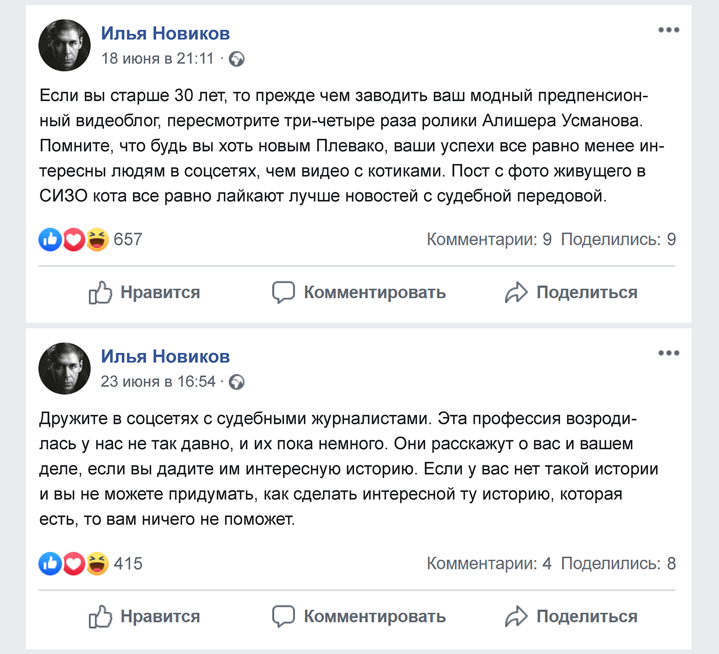Screen dimensions: 719x654
Task: Click the globe privacy icon on the second post
Action: point(237,382)
